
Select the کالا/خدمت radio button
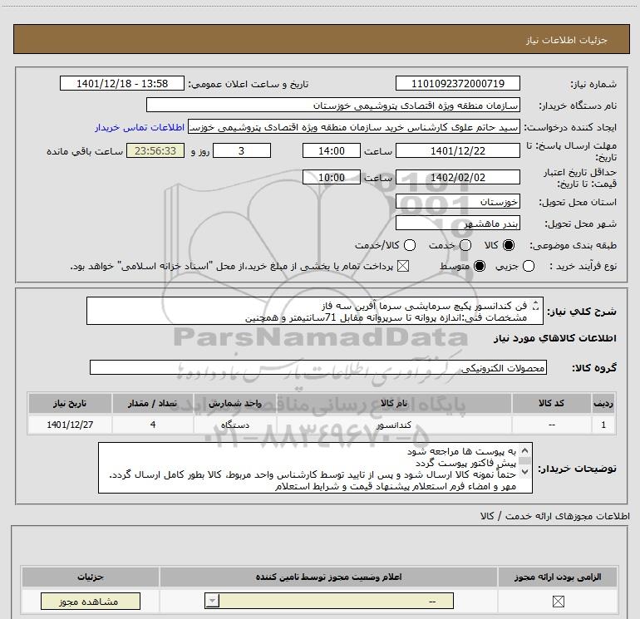pyautogui.click(x=410, y=245)
